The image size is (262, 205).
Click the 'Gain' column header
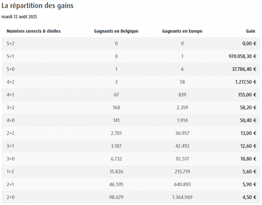pyautogui.click(x=250, y=31)
